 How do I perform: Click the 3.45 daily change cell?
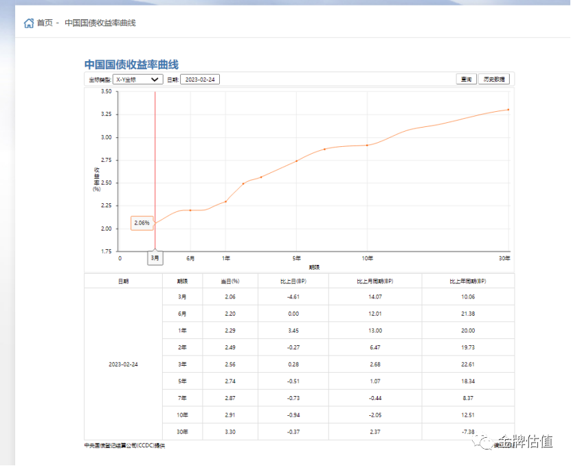point(293,331)
